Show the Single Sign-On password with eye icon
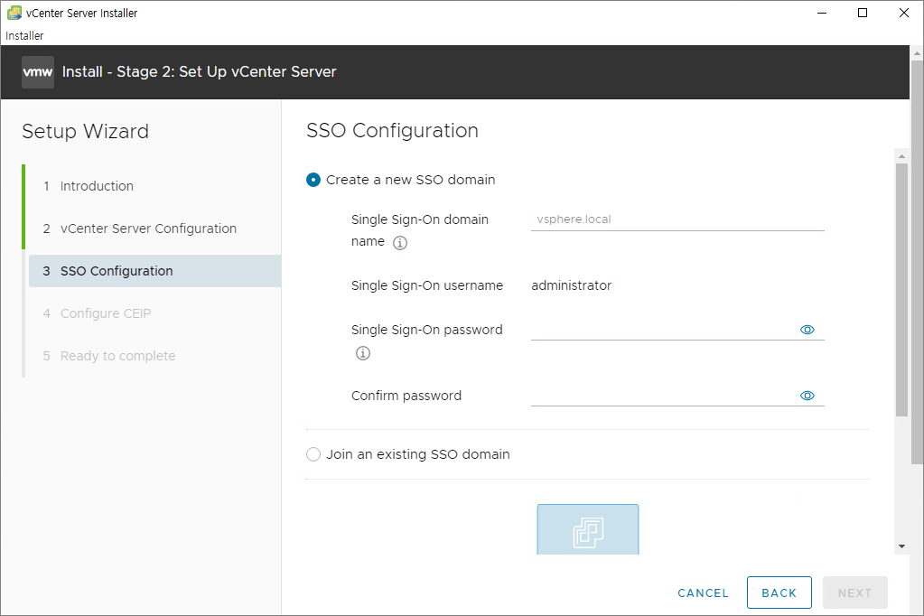Screen dimensions: 924x616 click(807, 330)
